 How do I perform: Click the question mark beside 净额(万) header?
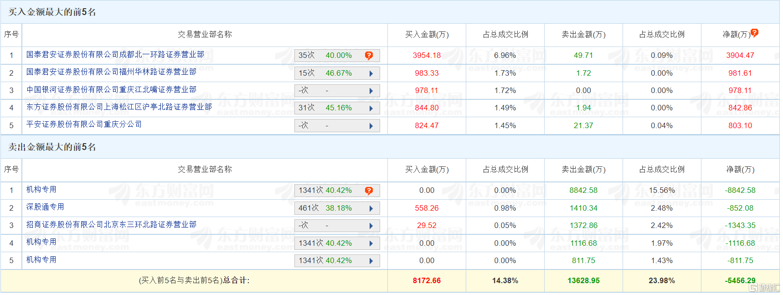tap(755, 33)
